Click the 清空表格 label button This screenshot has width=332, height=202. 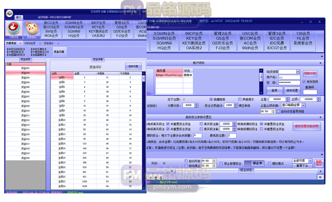click(x=244, y=105)
